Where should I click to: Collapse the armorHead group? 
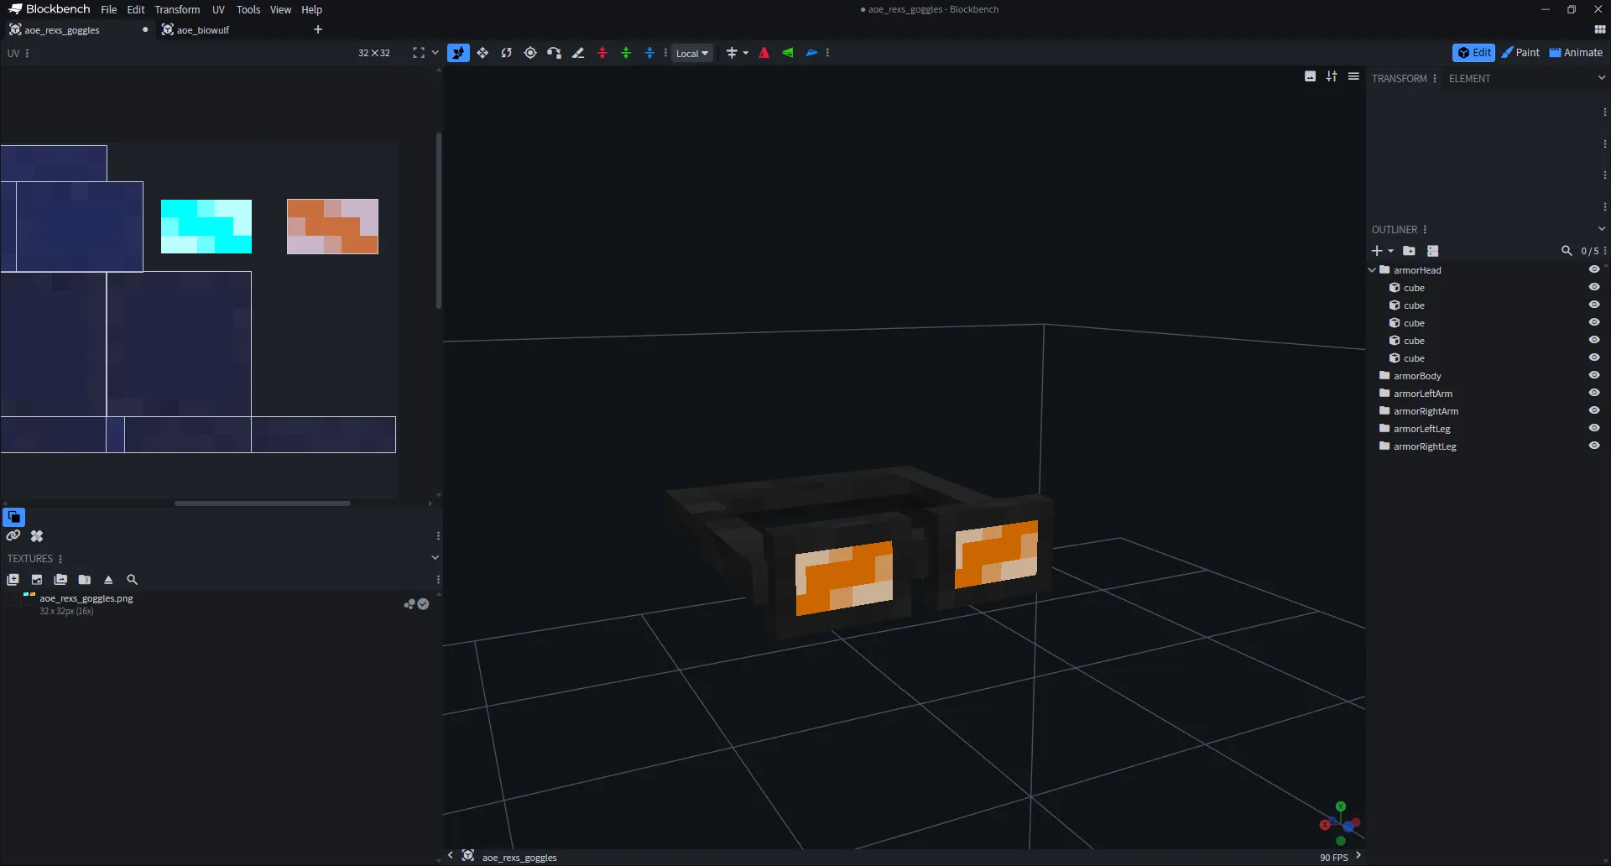click(1372, 270)
